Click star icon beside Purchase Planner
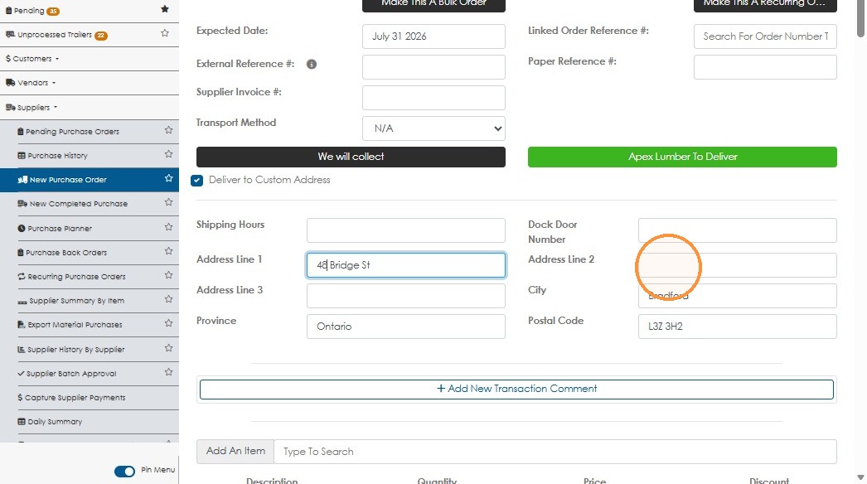This screenshot has height=484, width=867. coord(168,227)
